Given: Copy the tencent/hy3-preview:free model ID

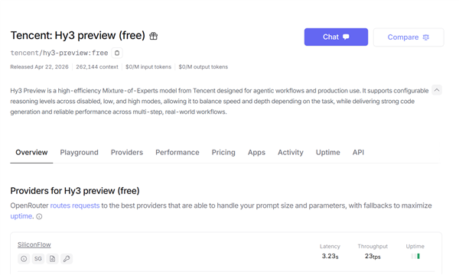Looking at the screenshot, I should click(117, 53).
